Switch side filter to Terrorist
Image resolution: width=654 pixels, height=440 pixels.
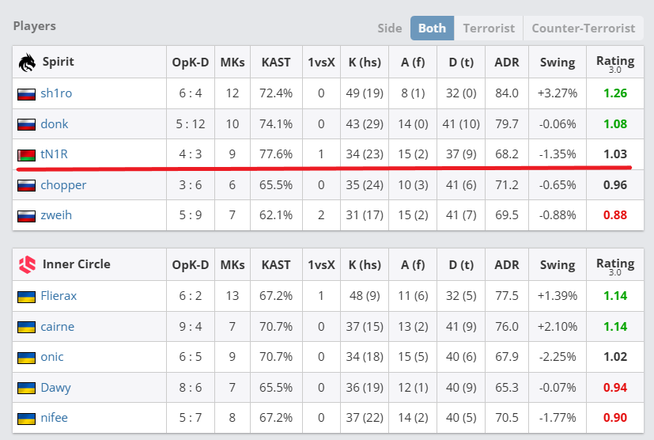click(489, 28)
